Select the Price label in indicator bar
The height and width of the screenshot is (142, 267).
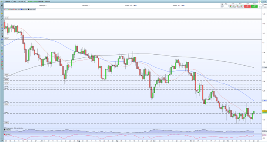pos(11,9)
